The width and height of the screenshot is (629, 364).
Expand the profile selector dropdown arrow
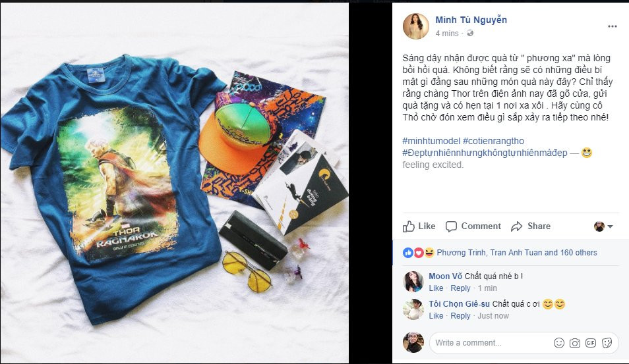coord(610,226)
